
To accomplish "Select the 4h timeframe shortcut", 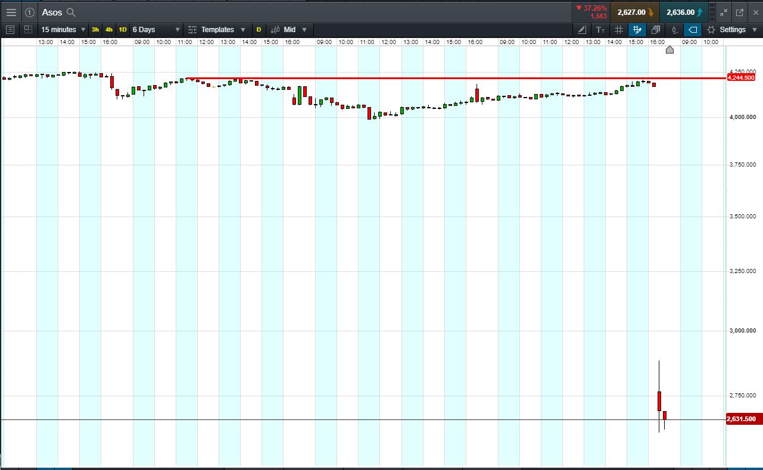I will tap(109, 29).
